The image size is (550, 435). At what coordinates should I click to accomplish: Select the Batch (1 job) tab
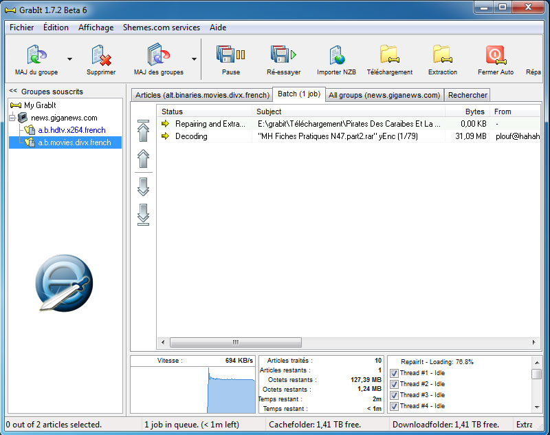[299, 94]
